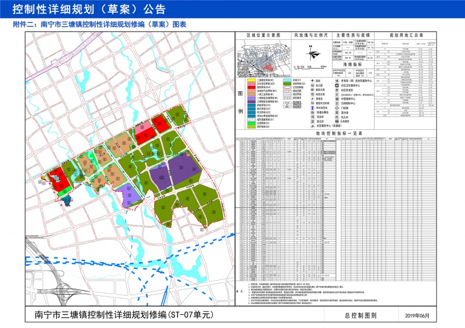Click the 日间照料中心 symbol in the legend
The width and height of the screenshot is (465, 328).
click(337, 104)
